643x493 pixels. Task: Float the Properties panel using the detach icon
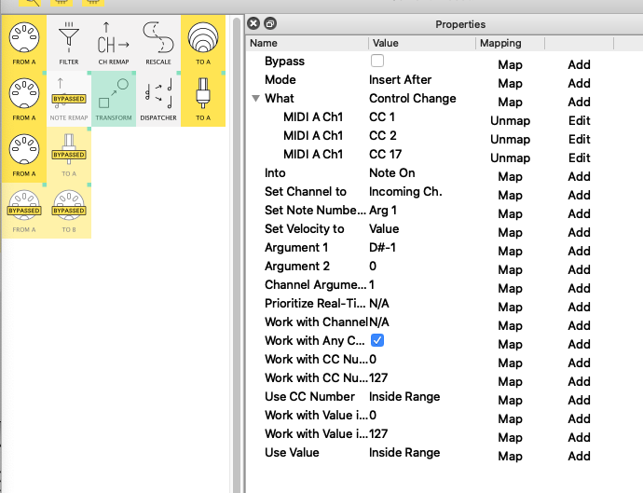[x=270, y=23]
